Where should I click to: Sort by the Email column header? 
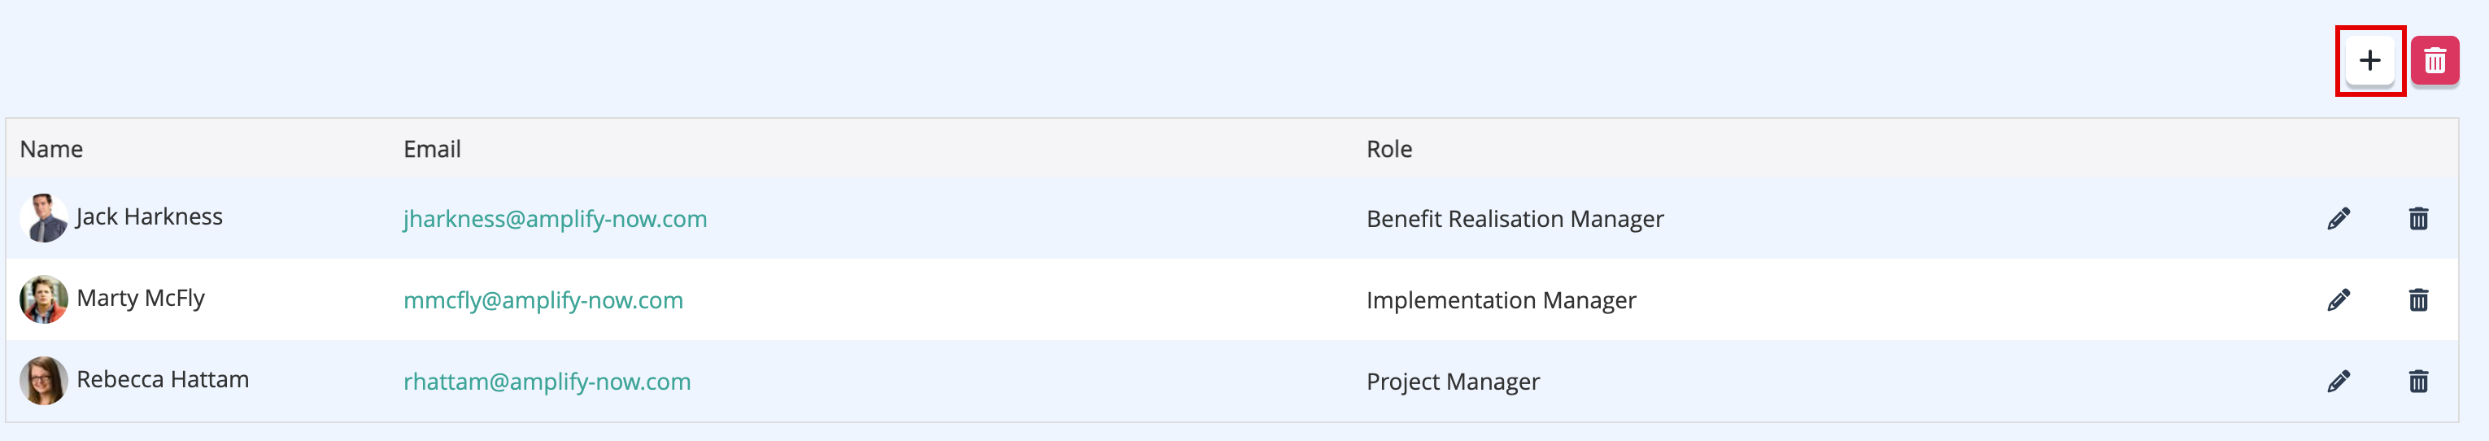[432, 149]
